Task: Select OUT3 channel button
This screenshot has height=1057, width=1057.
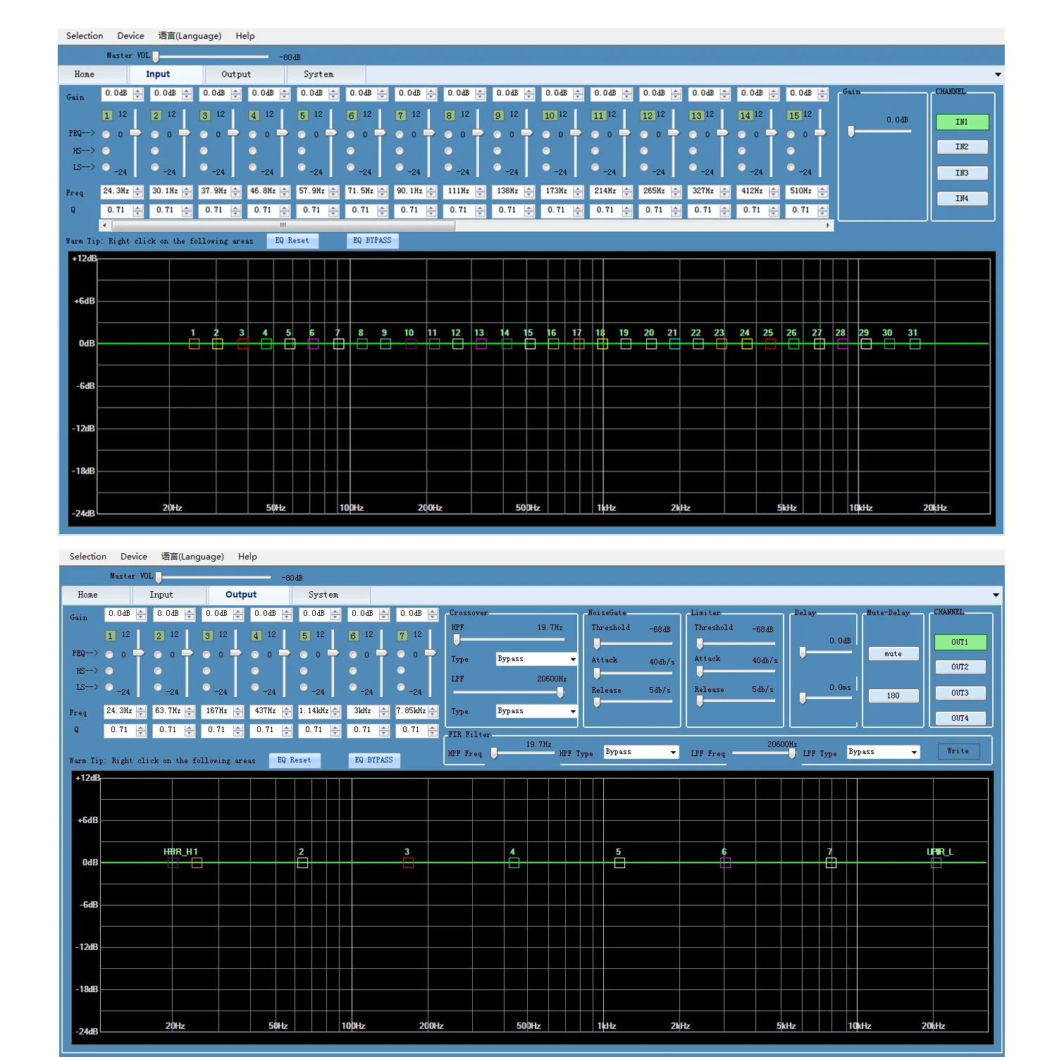Action: (x=960, y=693)
